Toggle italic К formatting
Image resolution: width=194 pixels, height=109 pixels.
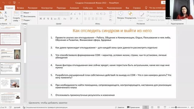(x=44, y=19)
